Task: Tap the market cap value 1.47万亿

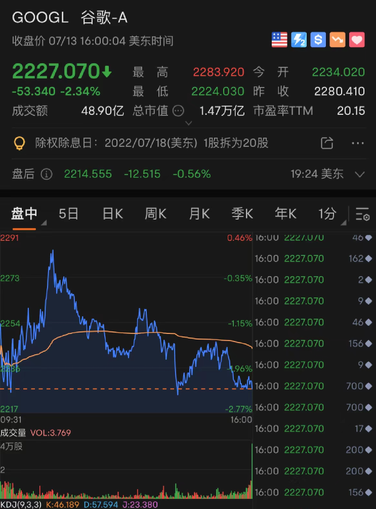Action: (x=222, y=111)
